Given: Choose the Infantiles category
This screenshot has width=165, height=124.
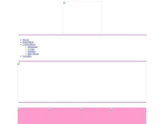Looking at the screenshot, I should (x=31, y=51).
